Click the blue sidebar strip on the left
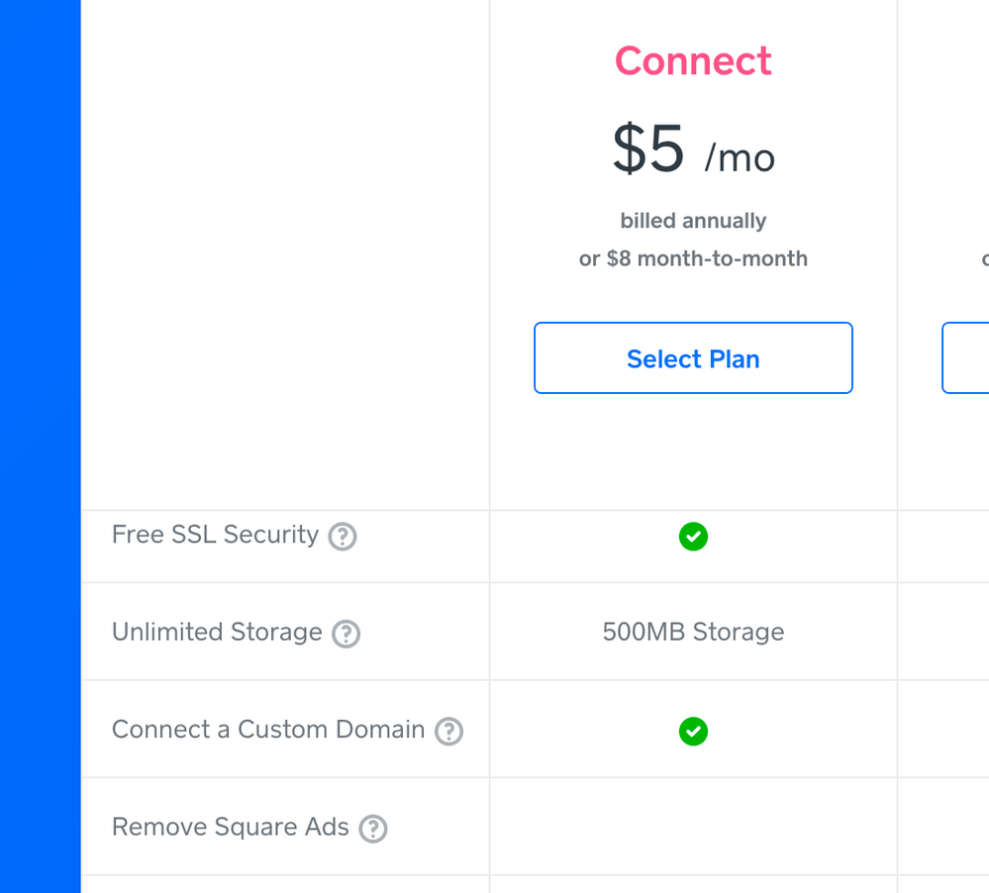Screen dimensions: 989x893 (x=40, y=446)
